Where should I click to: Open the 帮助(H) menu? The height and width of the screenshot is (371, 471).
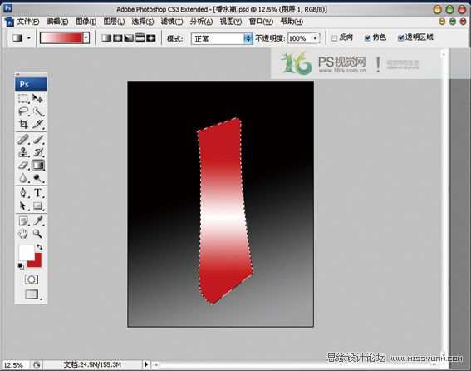tap(292, 22)
